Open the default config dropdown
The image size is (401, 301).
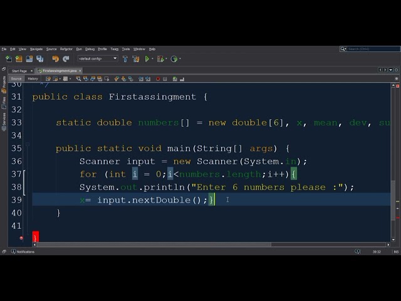tap(98, 58)
